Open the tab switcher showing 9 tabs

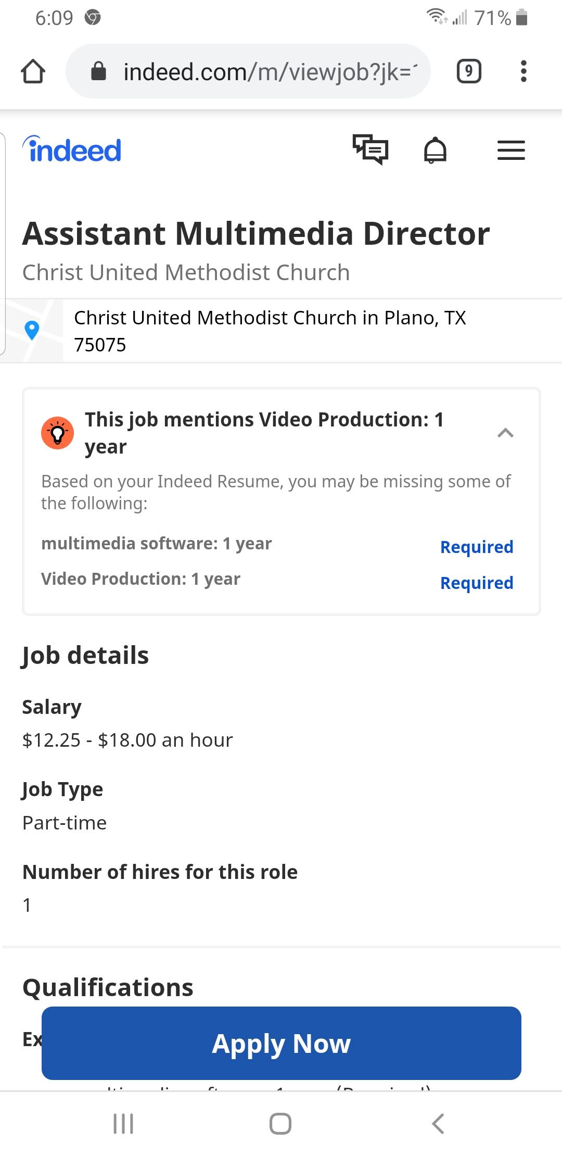tap(468, 71)
